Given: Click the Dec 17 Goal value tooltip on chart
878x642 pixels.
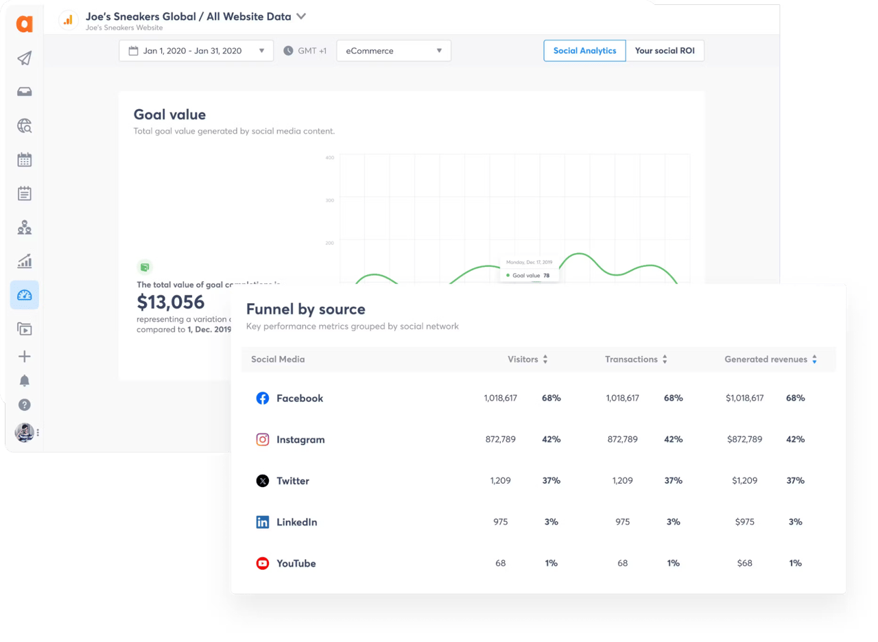Looking at the screenshot, I should click(x=530, y=269).
